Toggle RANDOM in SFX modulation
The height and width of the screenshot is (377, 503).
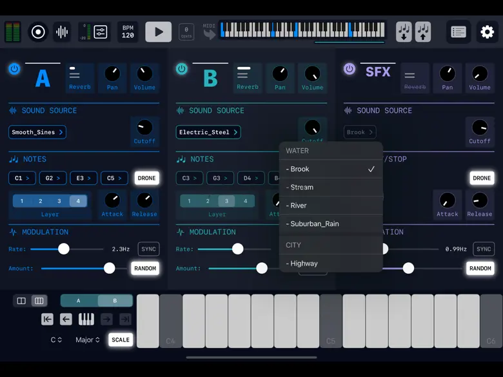[480, 268]
